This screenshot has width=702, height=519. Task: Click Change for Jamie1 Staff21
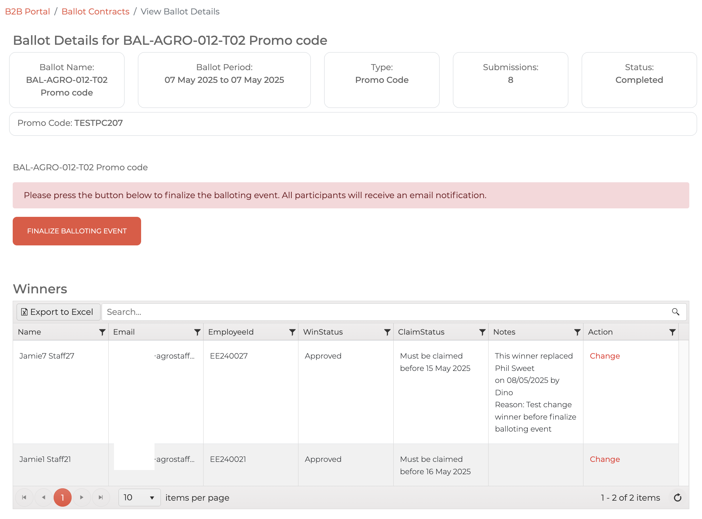coord(605,459)
